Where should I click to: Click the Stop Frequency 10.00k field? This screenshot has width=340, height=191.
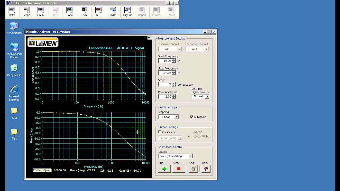pyautogui.click(x=165, y=73)
